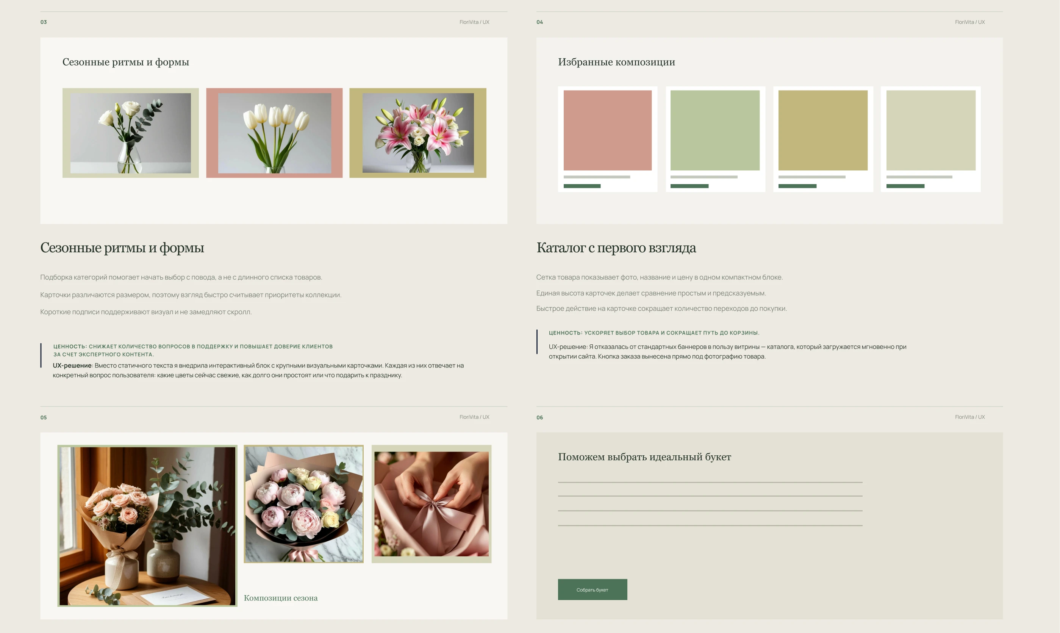Open the hands tying ribbon photo
The height and width of the screenshot is (633, 1060).
point(431,504)
